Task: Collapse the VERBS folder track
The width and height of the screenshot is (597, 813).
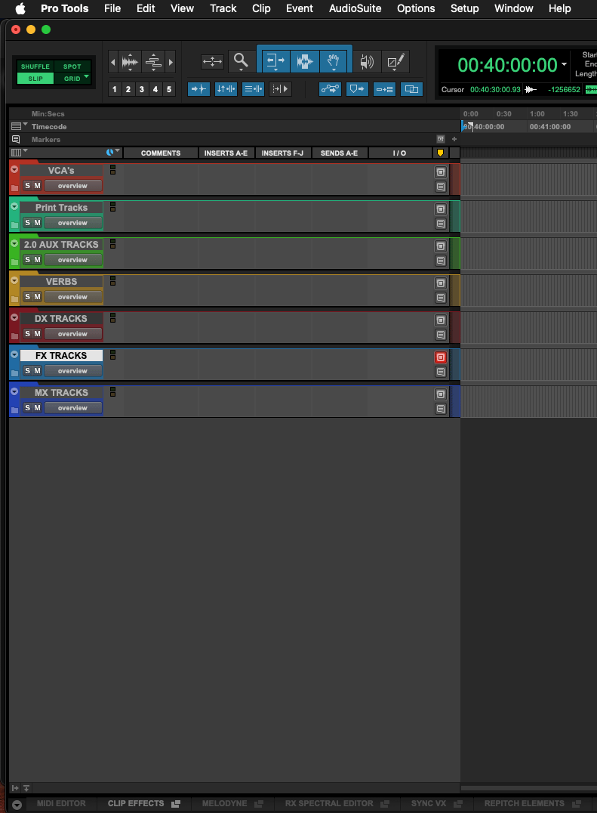Action: coord(14,280)
